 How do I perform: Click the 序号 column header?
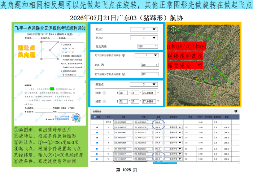(108, 117)
